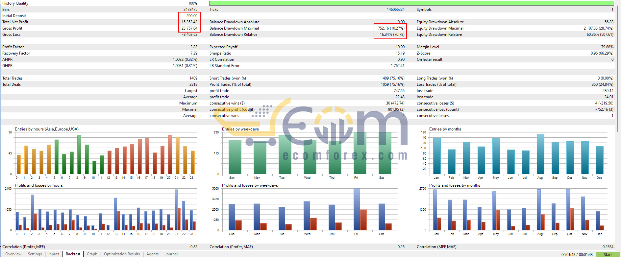Click the Correlation (MFE,MAE) value -0.2654
This screenshot has width=621, height=257.
(x=607, y=247)
